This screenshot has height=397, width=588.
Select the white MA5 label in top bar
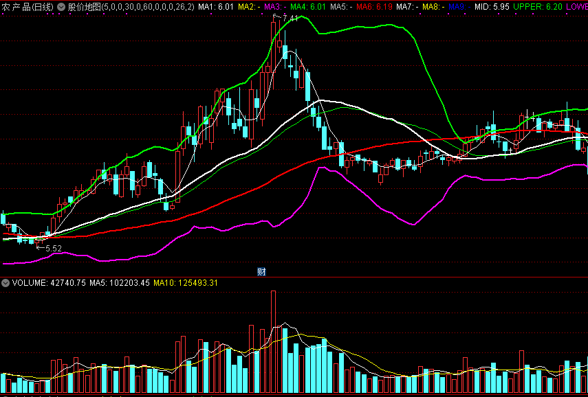[341, 7]
